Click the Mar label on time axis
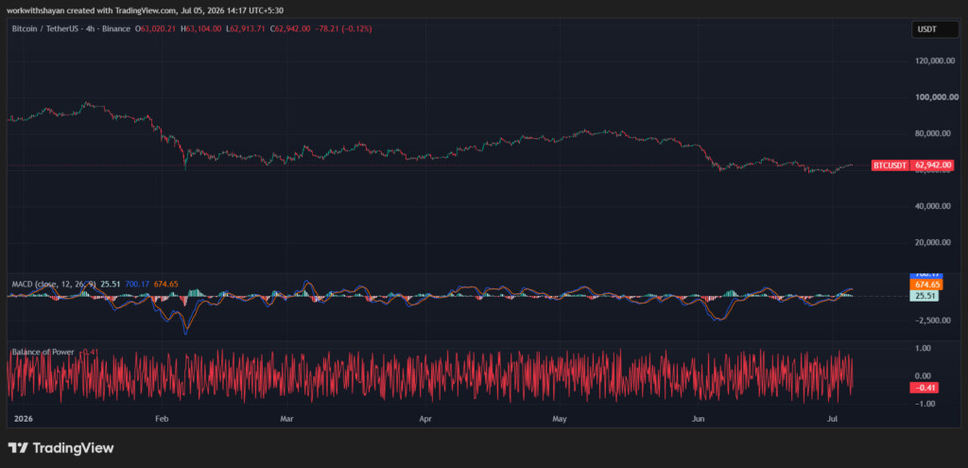 (287, 419)
